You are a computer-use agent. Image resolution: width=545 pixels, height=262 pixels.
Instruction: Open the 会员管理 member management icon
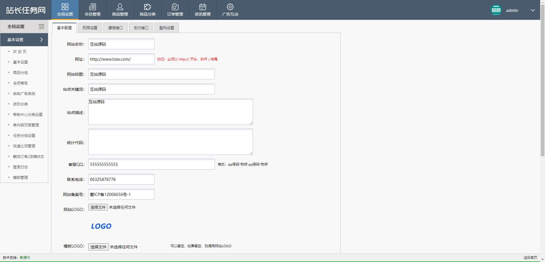pyautogui.click(x=93, y=7)
